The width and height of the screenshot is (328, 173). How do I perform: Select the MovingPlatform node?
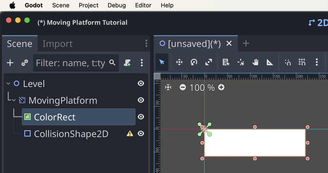(x=63, y=101)
